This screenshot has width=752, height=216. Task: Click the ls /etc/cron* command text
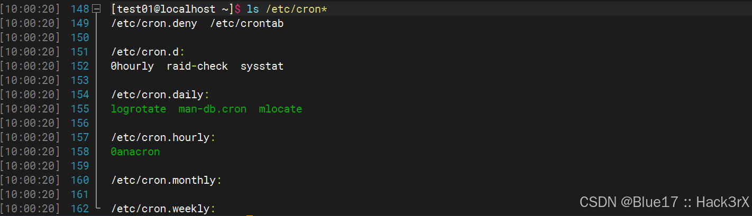(x=288, y=9)
